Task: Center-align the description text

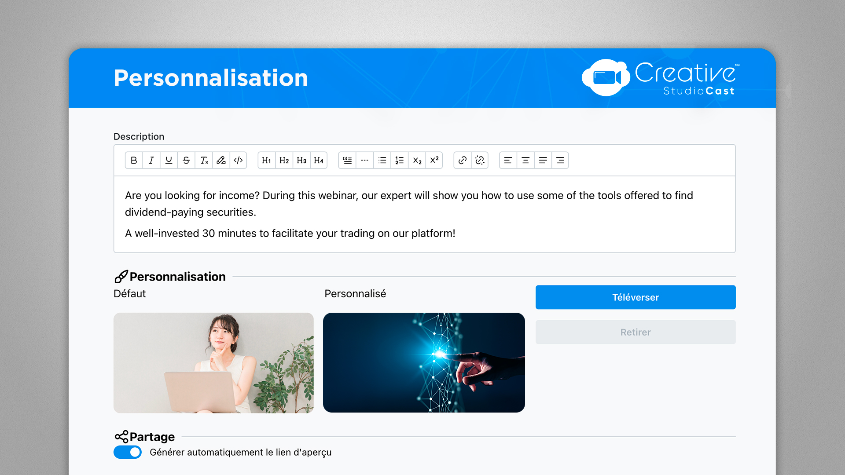Action: 525,161
